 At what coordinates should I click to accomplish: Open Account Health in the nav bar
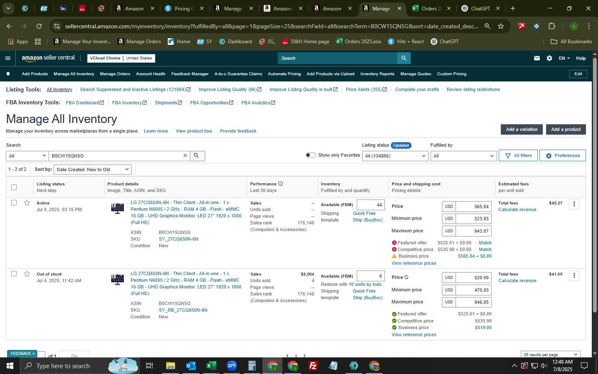coord(150,74)
